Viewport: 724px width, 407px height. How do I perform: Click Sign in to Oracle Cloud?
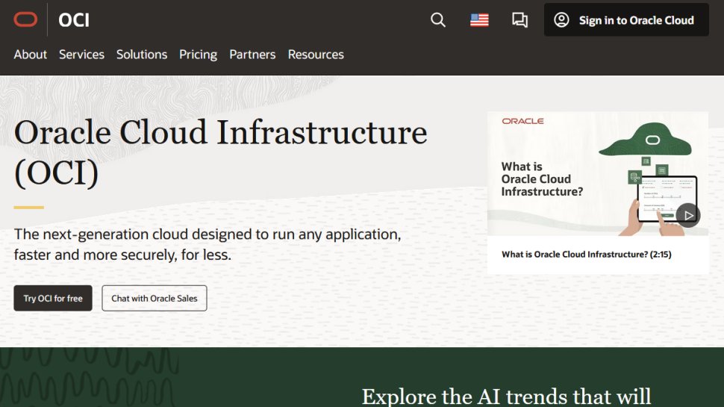point(626,20)
